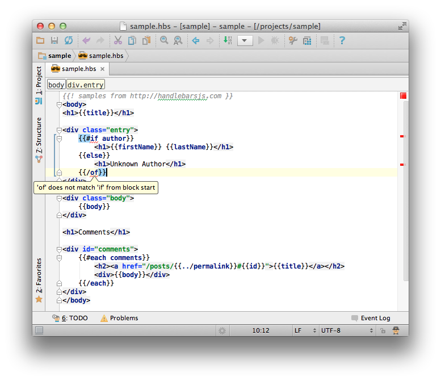Save all with the floppy disk icon
441x381 pixels.
(x=54, y=40)
